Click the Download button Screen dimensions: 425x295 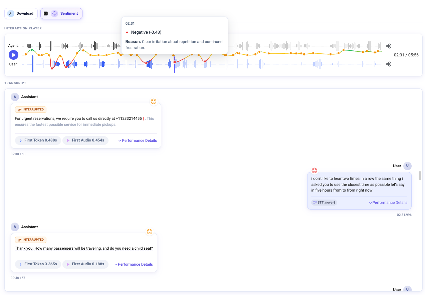[21, 14]
